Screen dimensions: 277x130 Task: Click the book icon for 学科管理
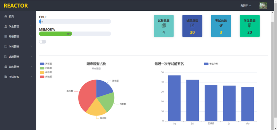pos(6,47)
